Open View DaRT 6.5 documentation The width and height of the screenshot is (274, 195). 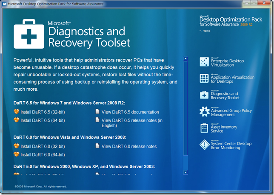[x=130, y=112]
